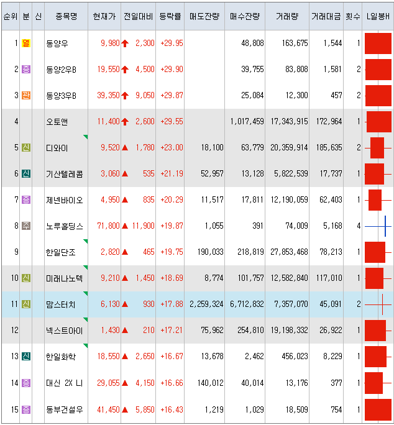Image resolution: width=394 pixels, height=425 pixels.
Task: Open the blue candle for 노루홀딩스
Action: click(378, 226)
